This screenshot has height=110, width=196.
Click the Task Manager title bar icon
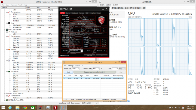pyautogui.click(x=100, y=2)
